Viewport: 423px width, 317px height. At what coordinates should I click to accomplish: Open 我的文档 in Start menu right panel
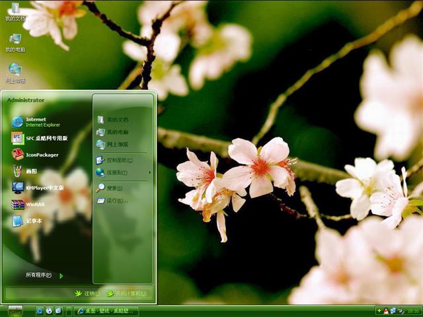click(112, 120)
